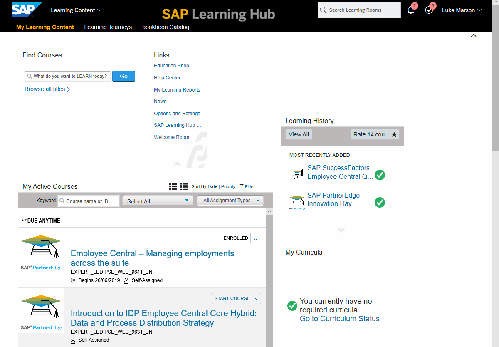
Task: Collapse the DUE ANYTIME section
Action: click(x=24, y=220)
